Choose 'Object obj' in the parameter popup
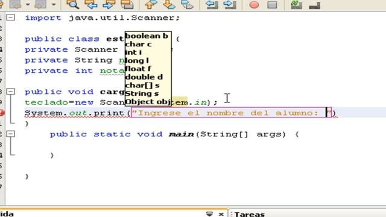Screen dimensions: 386x217 tap(148, 102)
